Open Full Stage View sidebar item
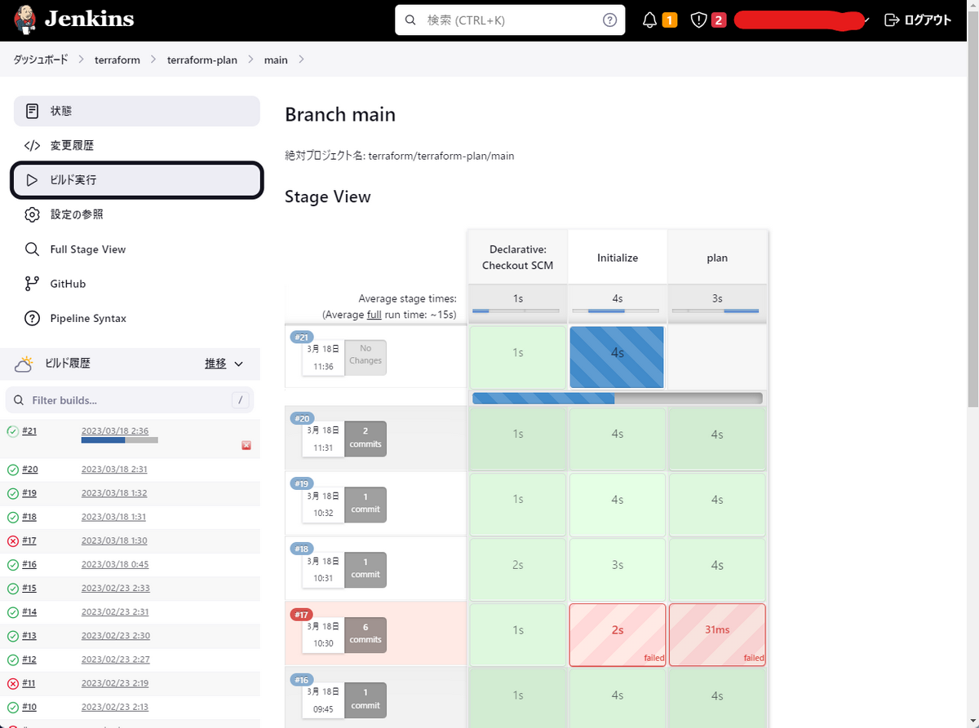This screenshot has height=728, width=979. tap(137, 249)
